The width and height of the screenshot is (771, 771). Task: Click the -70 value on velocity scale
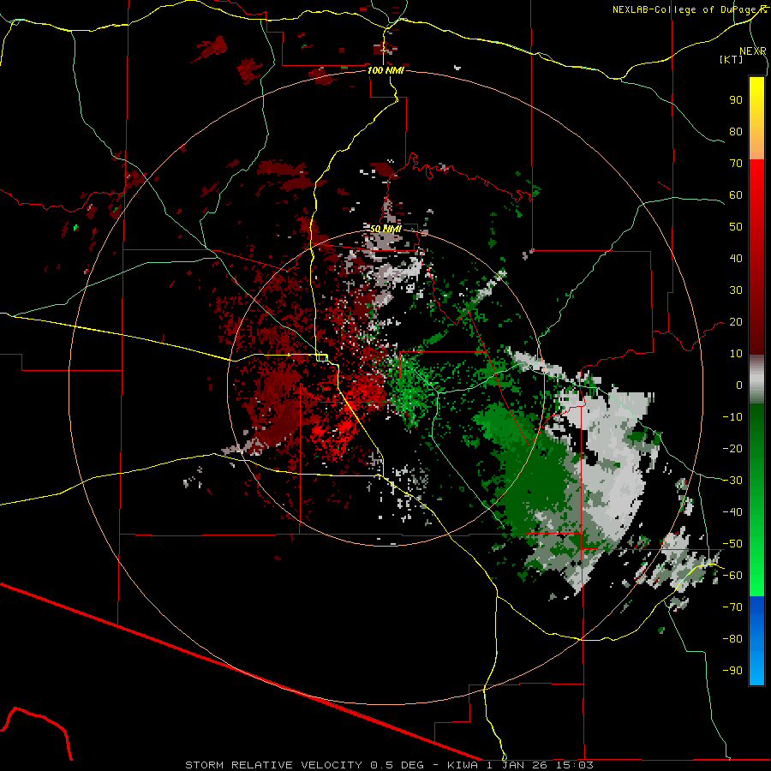[x=732, y=607]
